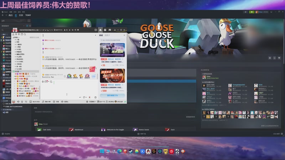Open the mode dropdown atop YY channel list
Screen dimensions: 285x160
pyautogui.click(x=16, y=37)
